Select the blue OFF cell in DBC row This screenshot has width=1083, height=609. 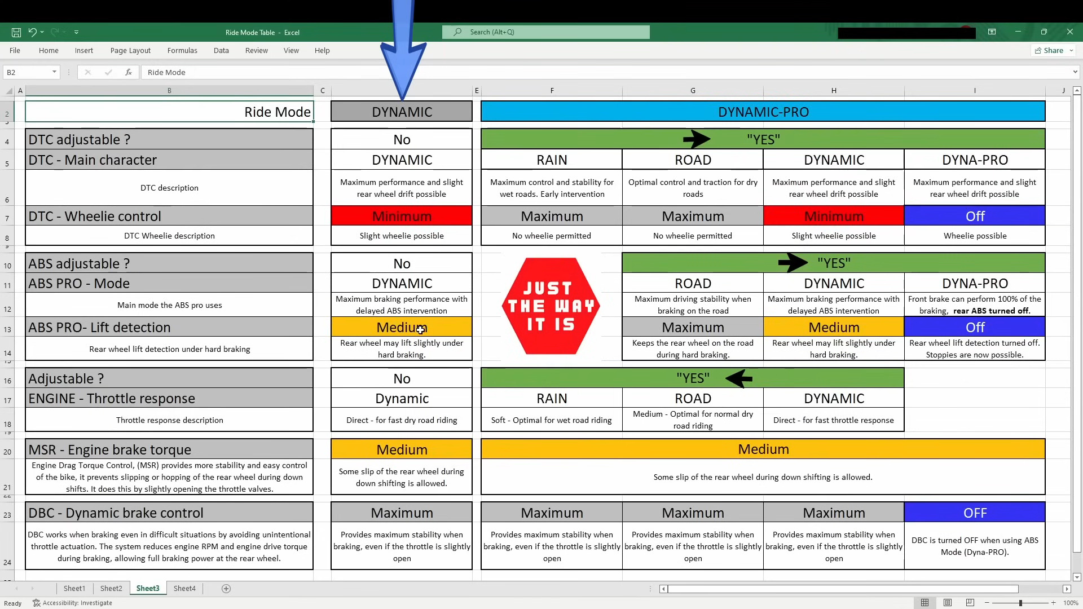pos(975,513)
